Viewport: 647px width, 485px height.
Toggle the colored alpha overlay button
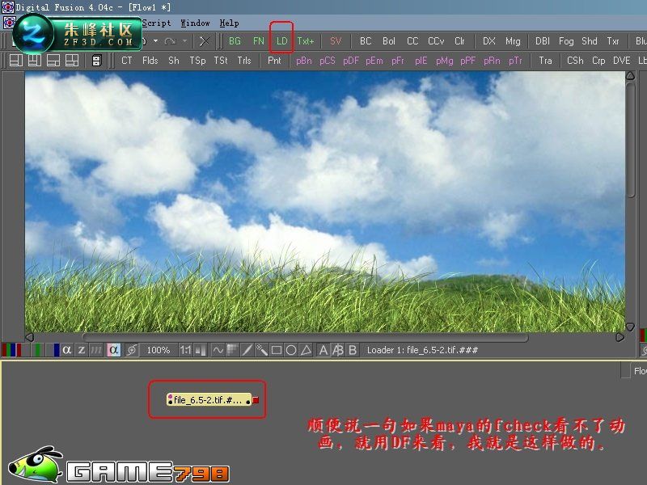(113, 350)
